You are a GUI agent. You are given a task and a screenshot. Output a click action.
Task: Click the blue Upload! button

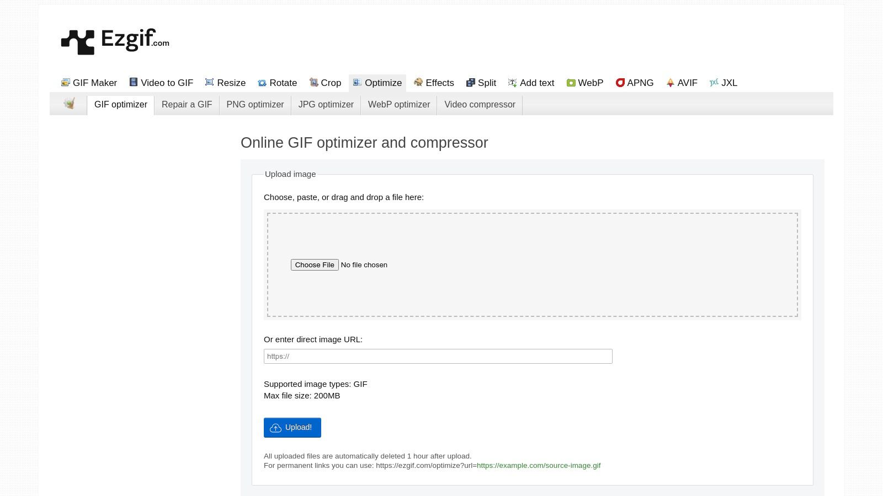tap(292, 428)
